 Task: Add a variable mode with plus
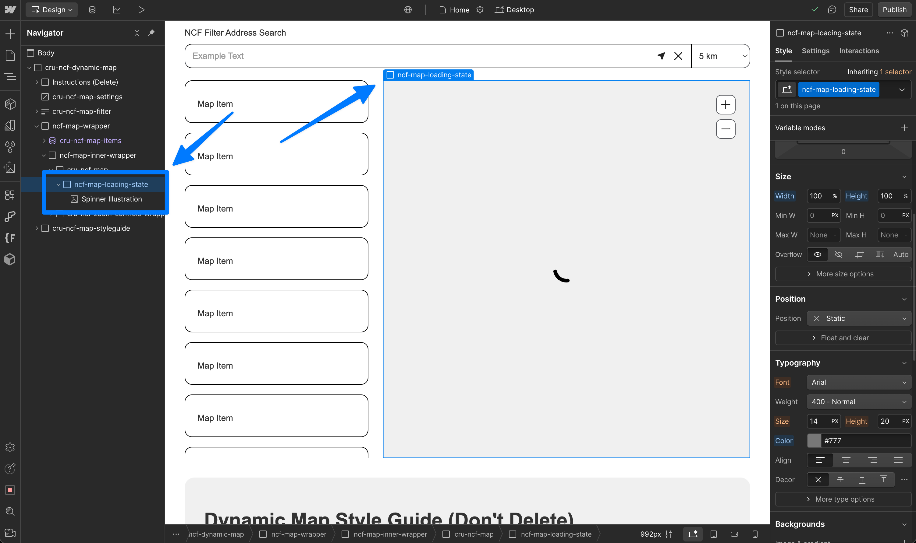904,128
